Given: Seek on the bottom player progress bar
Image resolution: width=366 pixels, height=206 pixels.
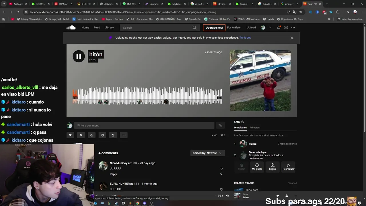Looking at the screenshot, I should (x=166, y=196).
